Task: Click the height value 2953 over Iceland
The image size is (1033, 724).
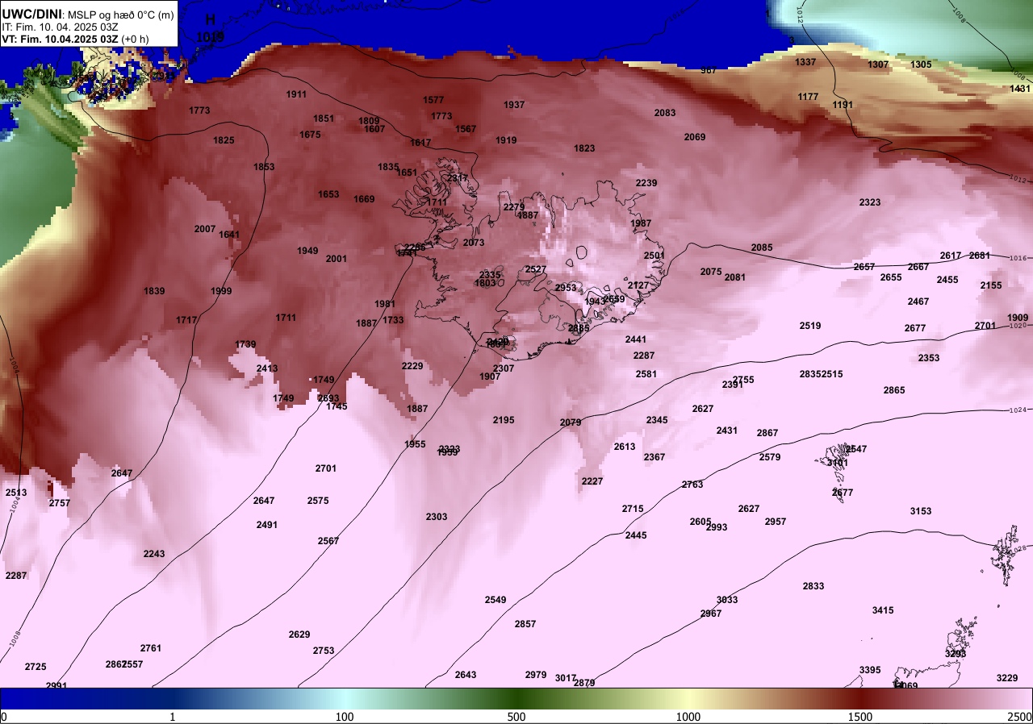Action: click(566, 288)
